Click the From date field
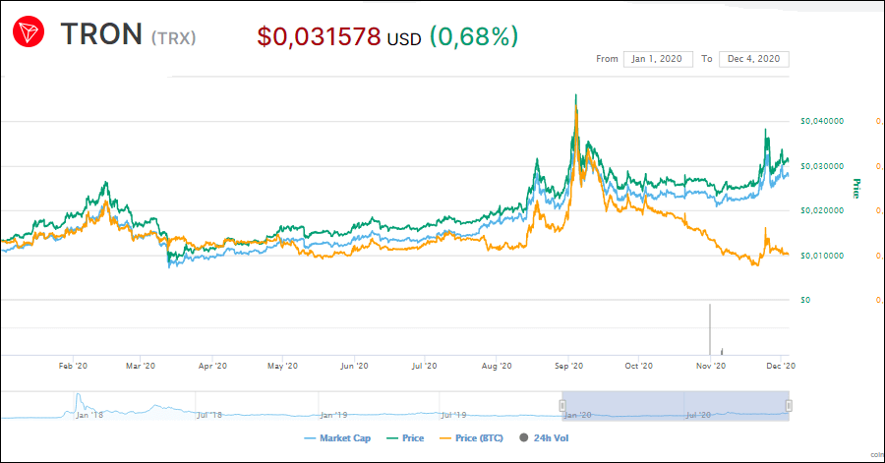 658,59
